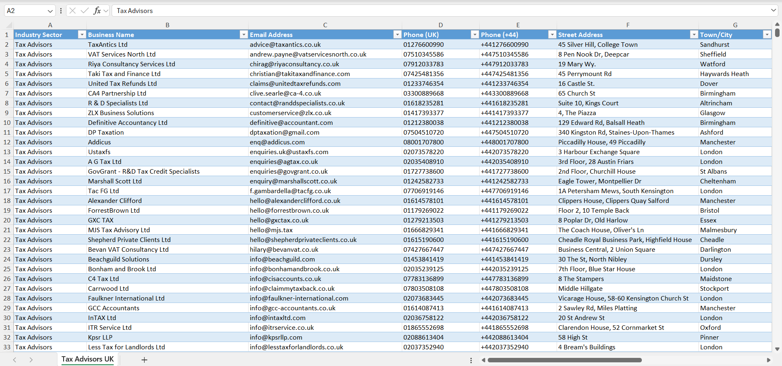Select cell Kpsr LLP

(167, 338)
